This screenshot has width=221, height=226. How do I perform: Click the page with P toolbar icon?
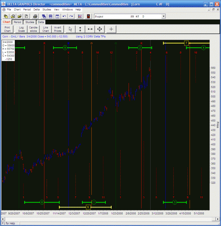coord(26,16)
